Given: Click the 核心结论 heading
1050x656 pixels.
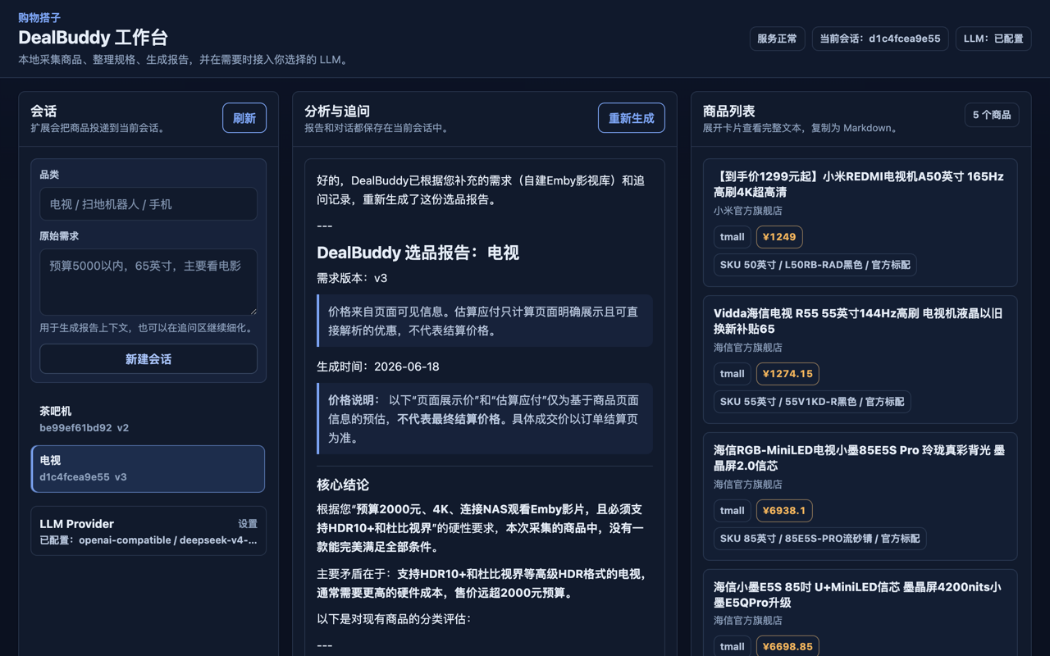Looking at the screenshot, I should coord(343,485).
